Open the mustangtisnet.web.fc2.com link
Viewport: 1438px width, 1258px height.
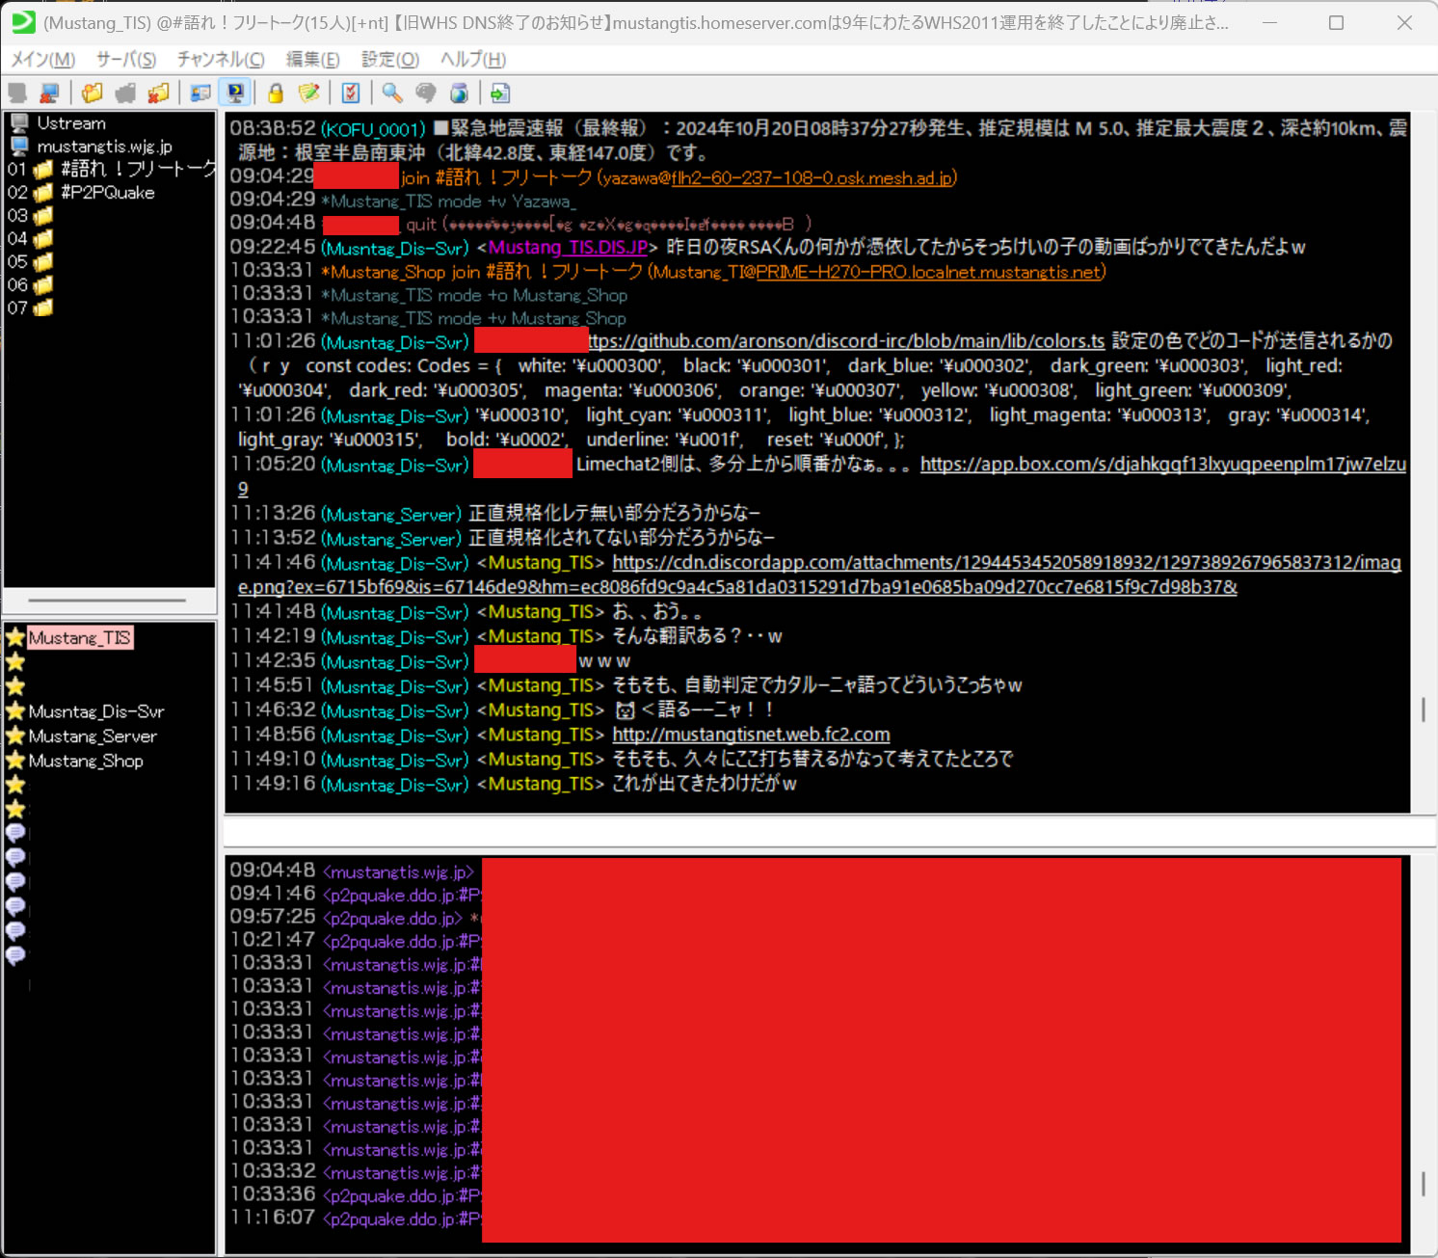coord(750,735)
